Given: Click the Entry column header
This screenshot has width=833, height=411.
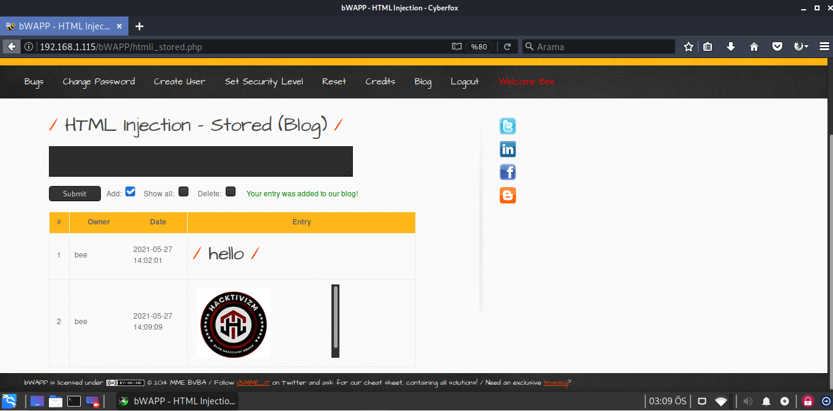Looking at the screenshot, I should click(302, 222).
